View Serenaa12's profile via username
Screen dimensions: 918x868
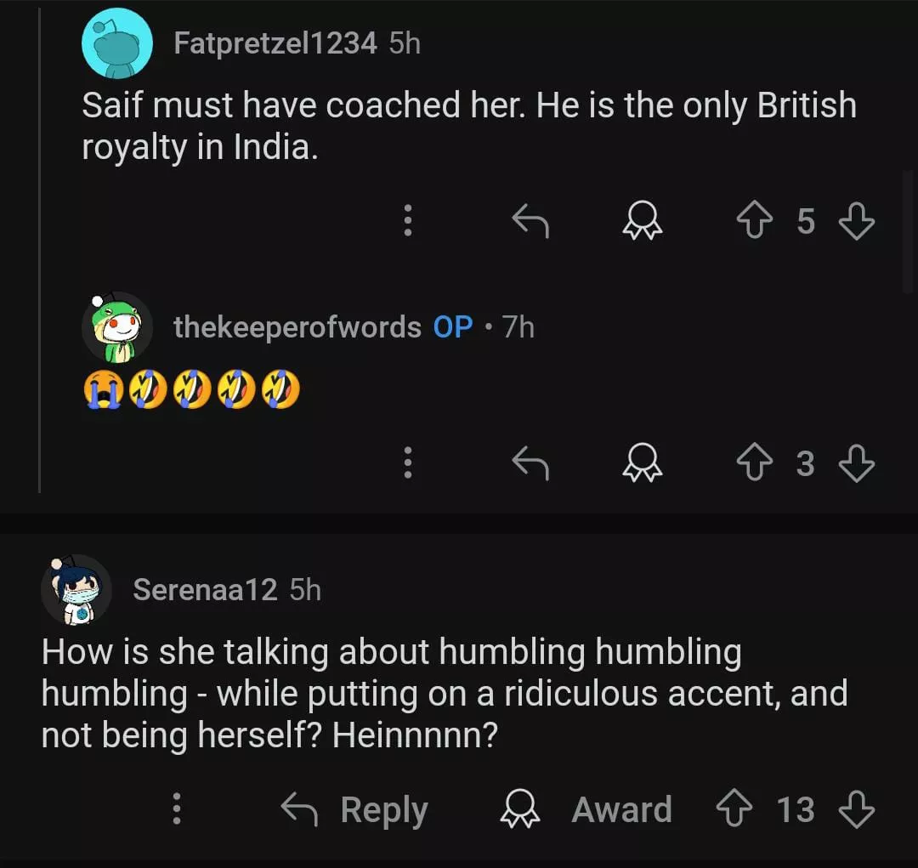205,589
